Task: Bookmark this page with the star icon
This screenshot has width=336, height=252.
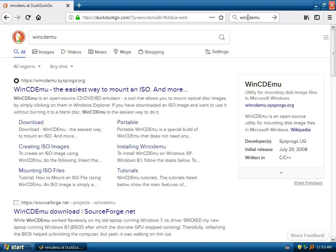Action: tap(221, 17)
